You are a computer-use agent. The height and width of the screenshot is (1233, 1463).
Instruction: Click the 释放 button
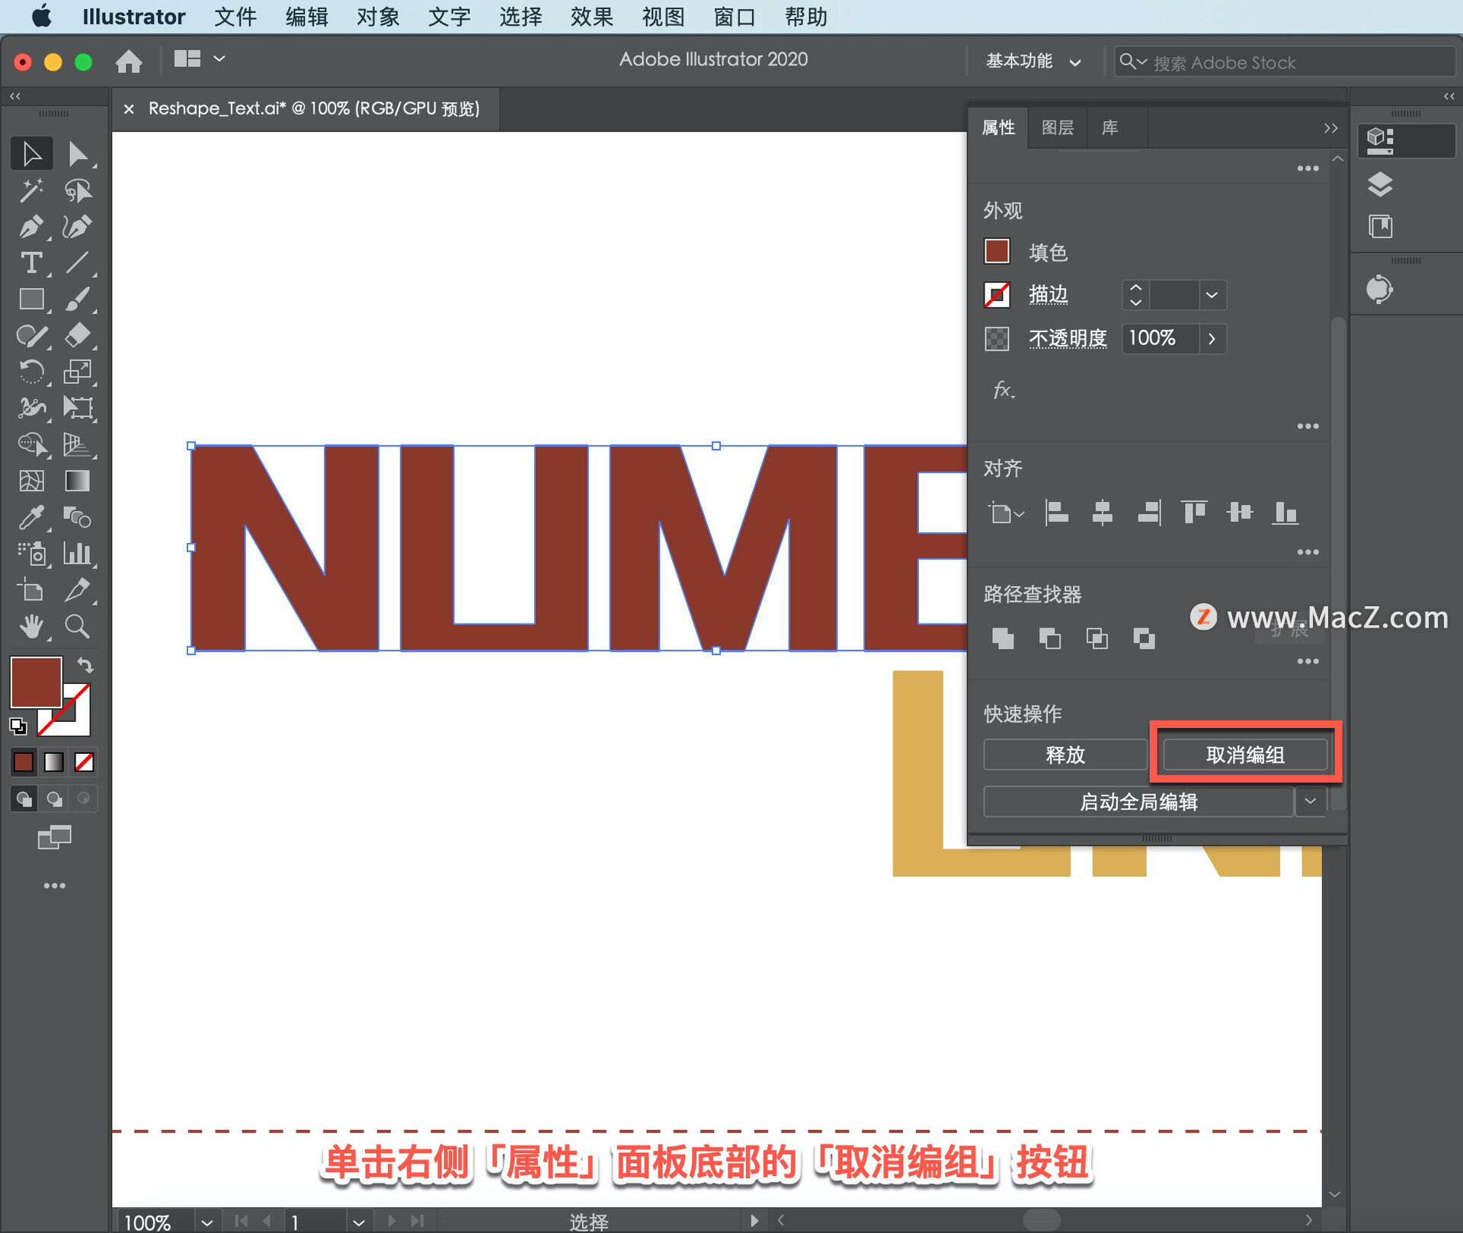1064,755
